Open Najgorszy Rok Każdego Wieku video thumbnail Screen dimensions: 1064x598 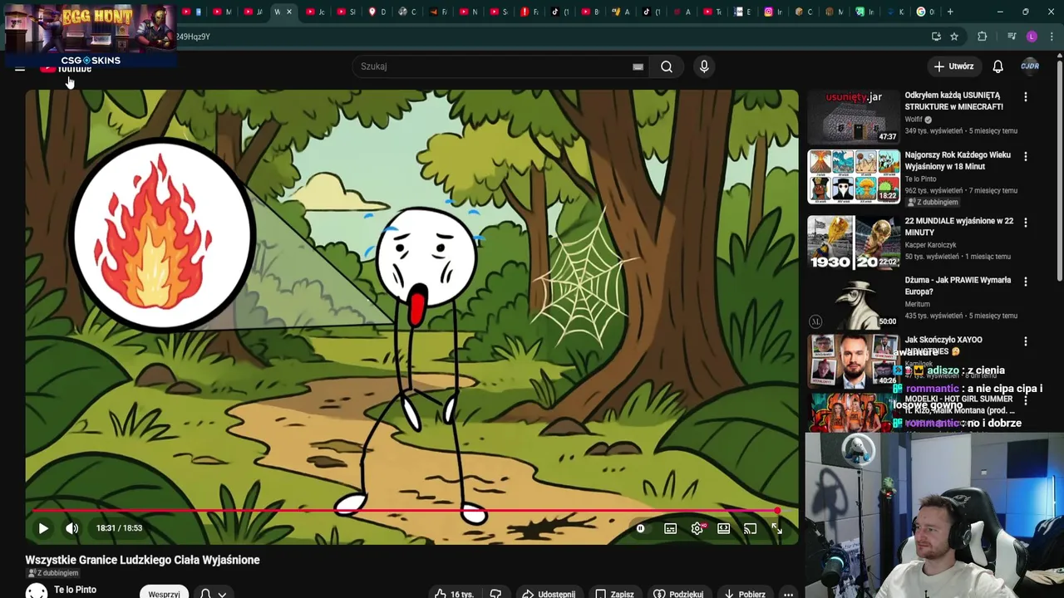[x=854, y=176]
